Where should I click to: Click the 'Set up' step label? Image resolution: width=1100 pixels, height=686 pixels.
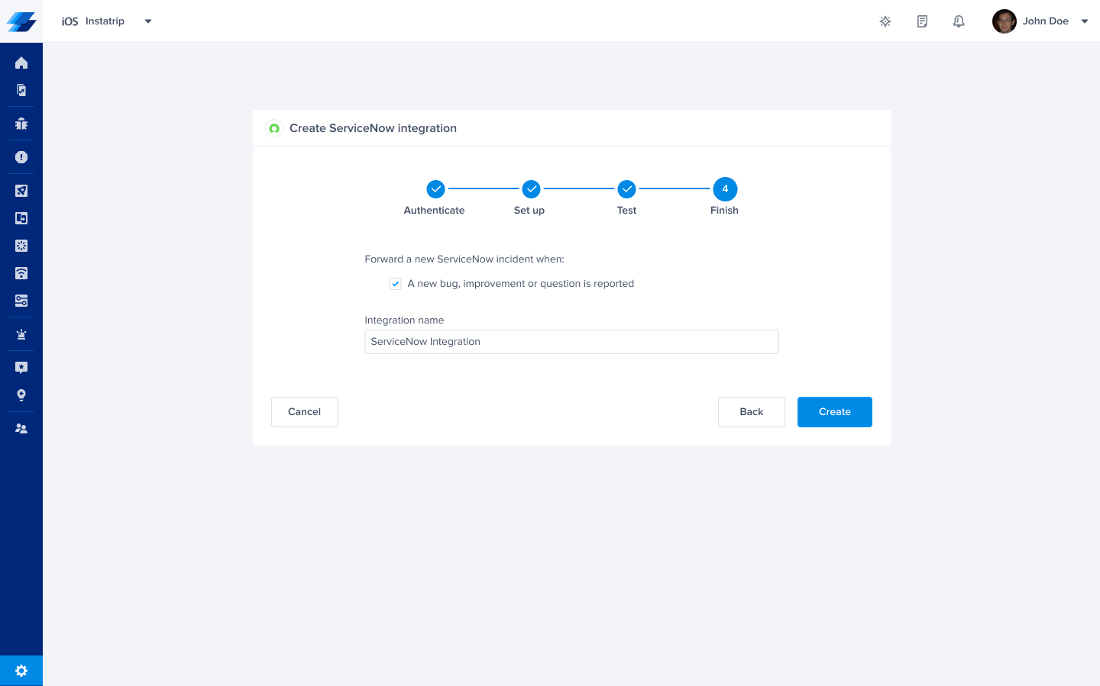[x=529, y=211]
